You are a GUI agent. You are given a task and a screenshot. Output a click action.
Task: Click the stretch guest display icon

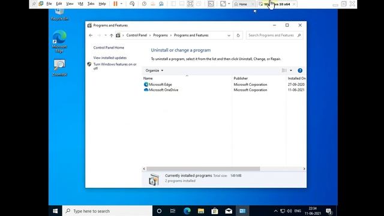point(223,4)
